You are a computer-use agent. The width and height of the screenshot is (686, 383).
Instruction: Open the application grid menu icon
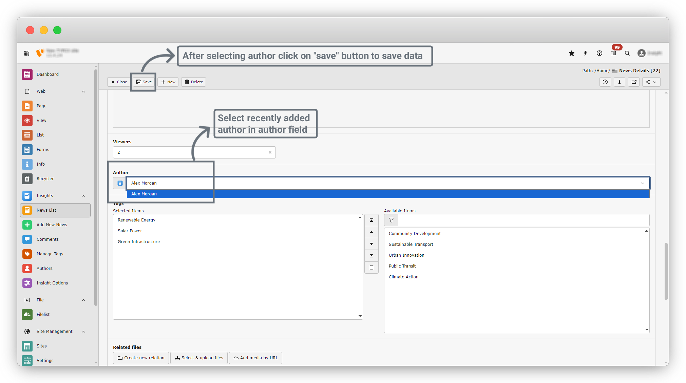[27, 53]
